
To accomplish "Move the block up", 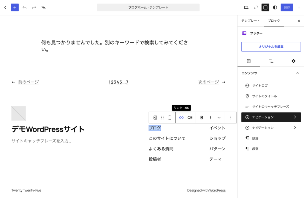I will (170, 116).
